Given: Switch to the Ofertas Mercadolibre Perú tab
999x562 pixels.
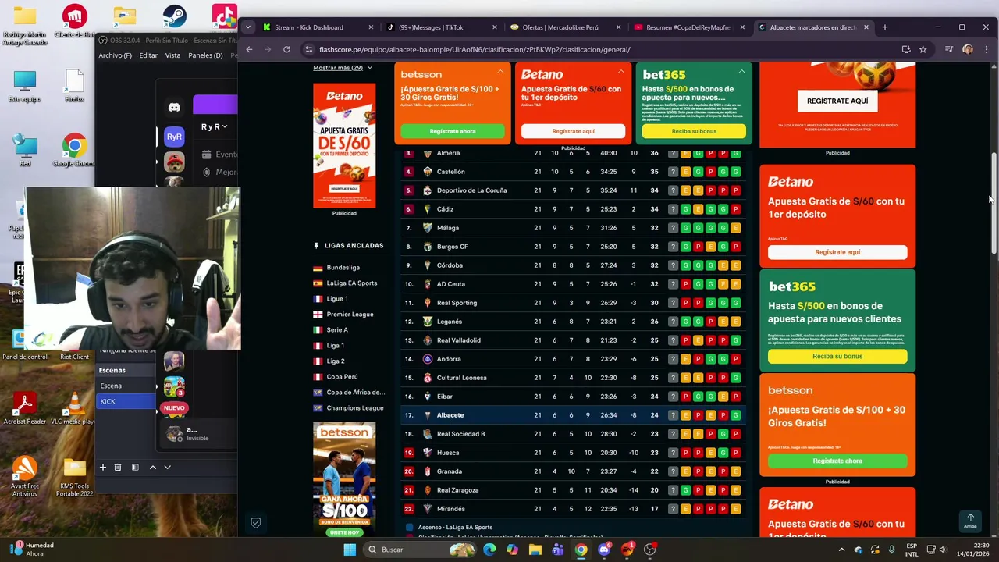Looking at the screenshot, I should [x=565, y=27].
